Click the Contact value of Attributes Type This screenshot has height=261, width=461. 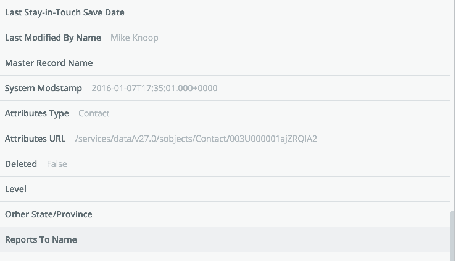coord(94,113)
